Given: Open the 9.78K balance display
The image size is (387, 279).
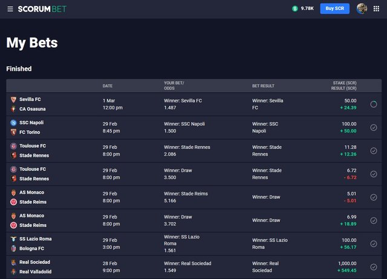Looking at the screenshot, I should pos(307,8).
